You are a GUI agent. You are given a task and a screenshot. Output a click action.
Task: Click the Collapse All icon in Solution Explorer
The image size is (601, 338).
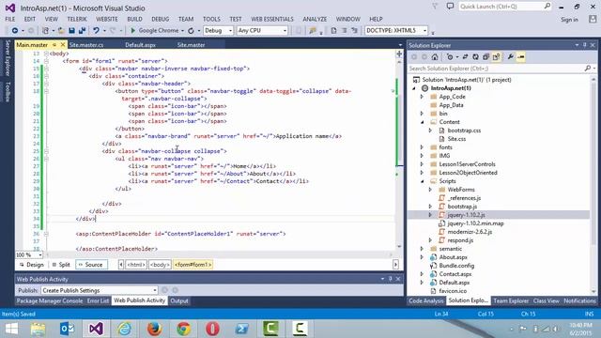(485, 57)
